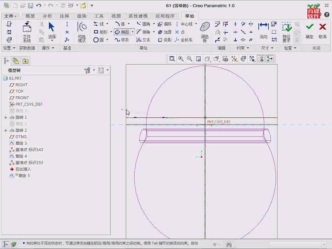Toggle datum display filters
The height and width of the screenshot is (249, 332).
[234, 59]
